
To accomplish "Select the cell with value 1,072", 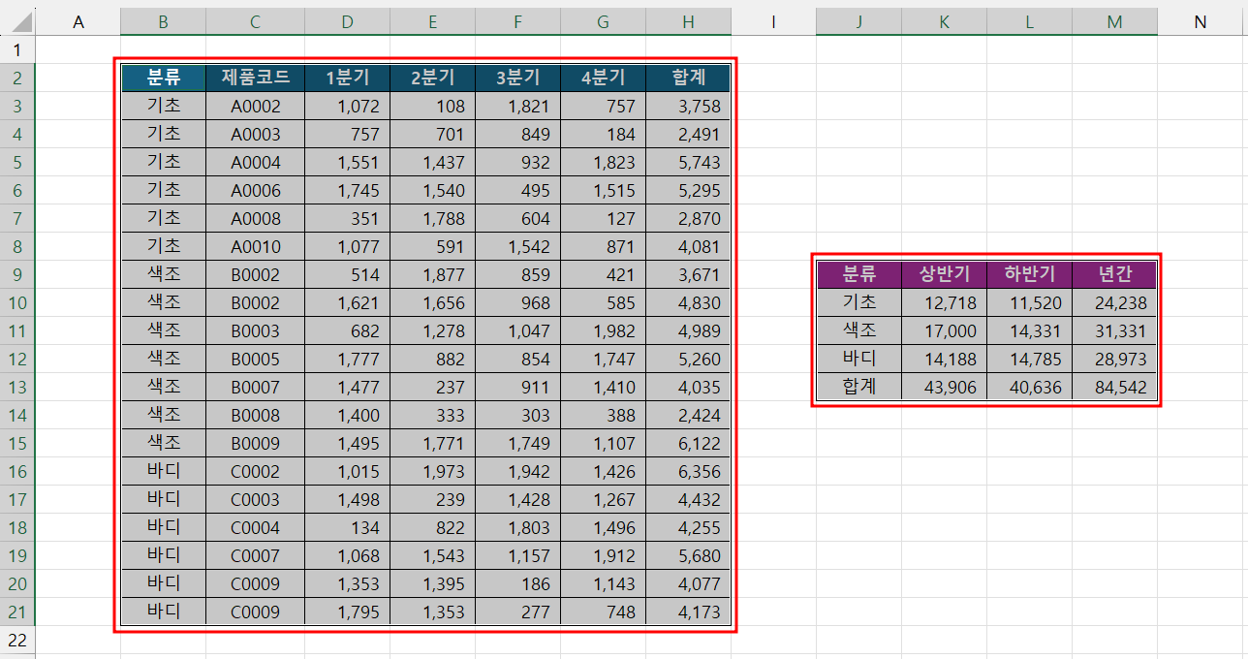I will pos(347,107).
